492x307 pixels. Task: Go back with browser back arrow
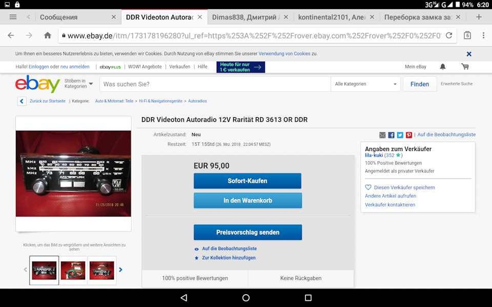(11, 35)
